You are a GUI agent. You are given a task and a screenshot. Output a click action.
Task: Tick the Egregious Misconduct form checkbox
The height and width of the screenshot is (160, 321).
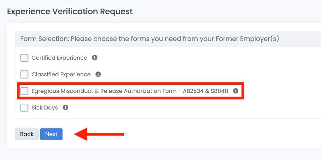(x=24, y=91)
